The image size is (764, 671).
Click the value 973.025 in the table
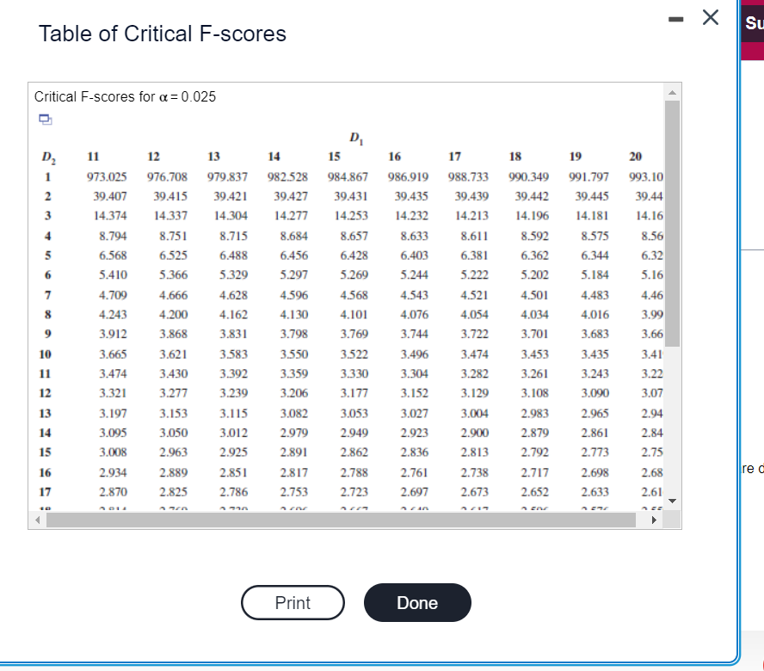[x=107, y=176]
